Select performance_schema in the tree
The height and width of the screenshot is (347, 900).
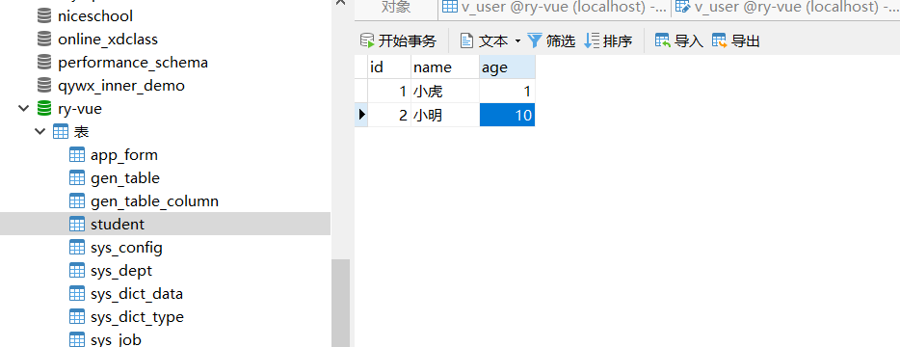(x=133, y=63)
